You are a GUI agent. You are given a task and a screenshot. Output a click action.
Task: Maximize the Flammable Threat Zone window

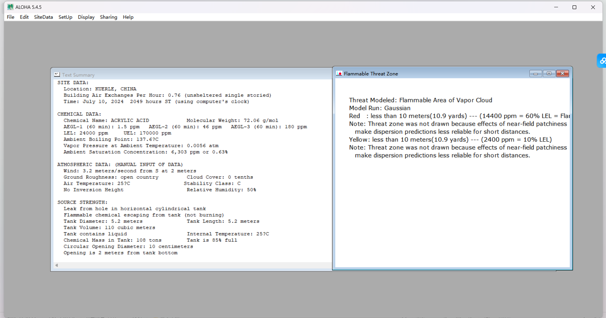point(549,73)
